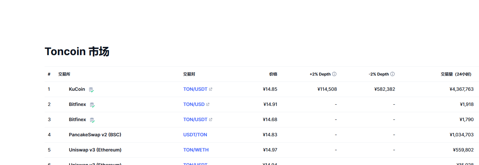
Task: Select the ¥14.83 price cell
Action: [x=270, y=135]
